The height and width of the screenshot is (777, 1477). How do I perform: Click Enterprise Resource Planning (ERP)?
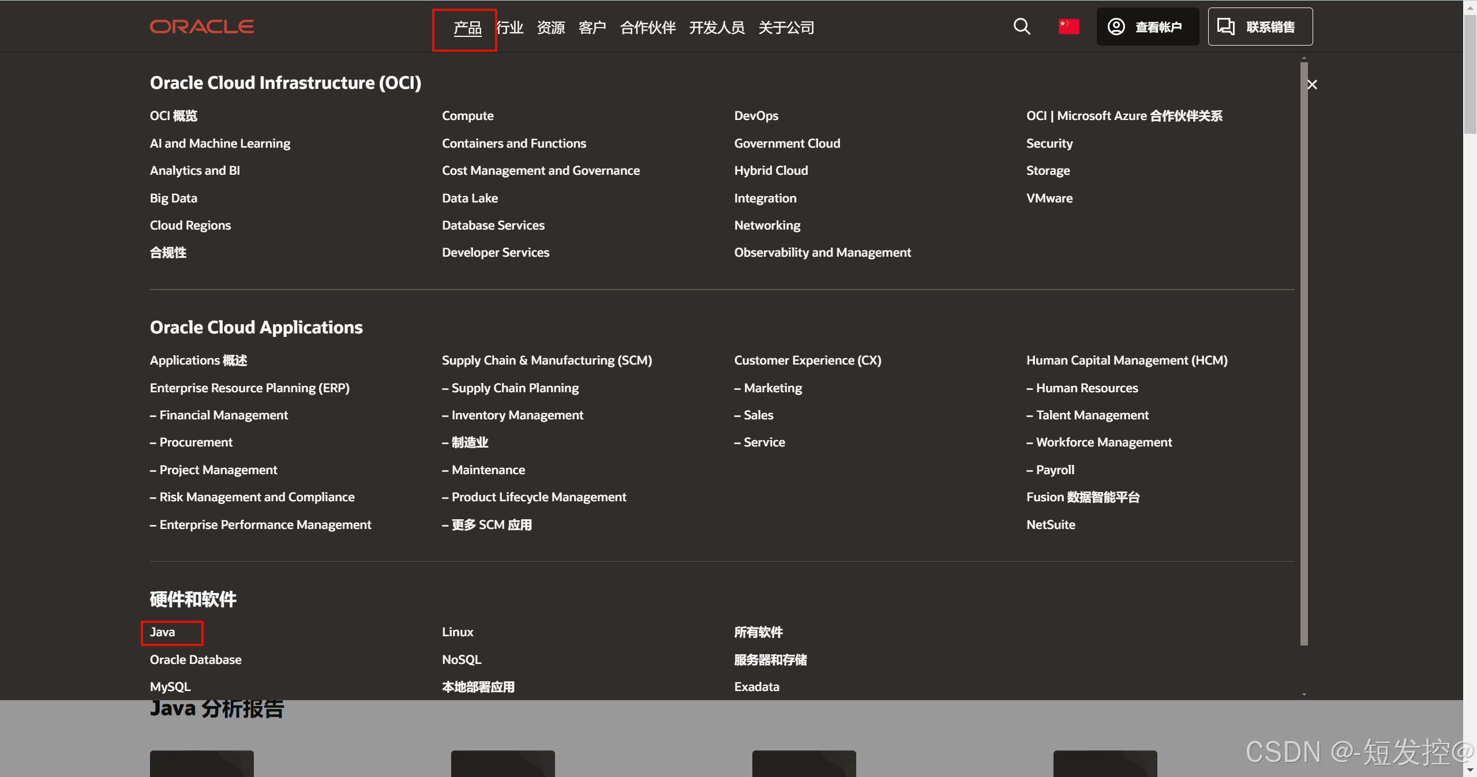point(250,388)
